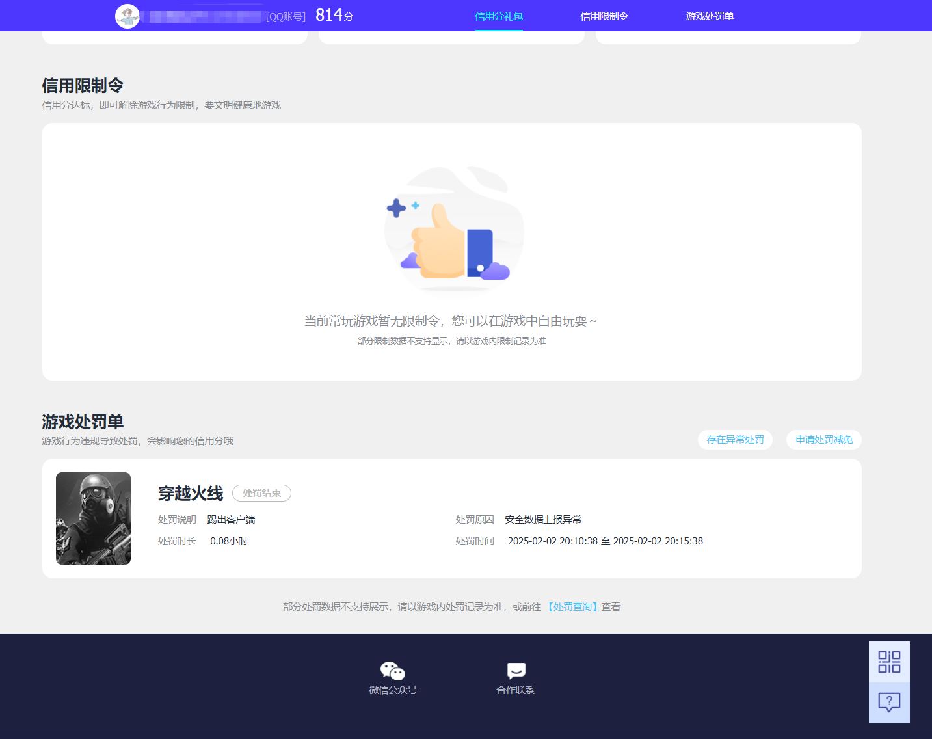Click the user avatar in the header

127,16
